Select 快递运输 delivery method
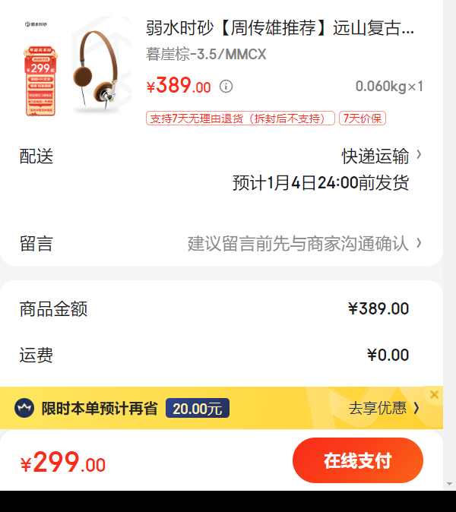This screenshot has width=456, height=512. 375,156
